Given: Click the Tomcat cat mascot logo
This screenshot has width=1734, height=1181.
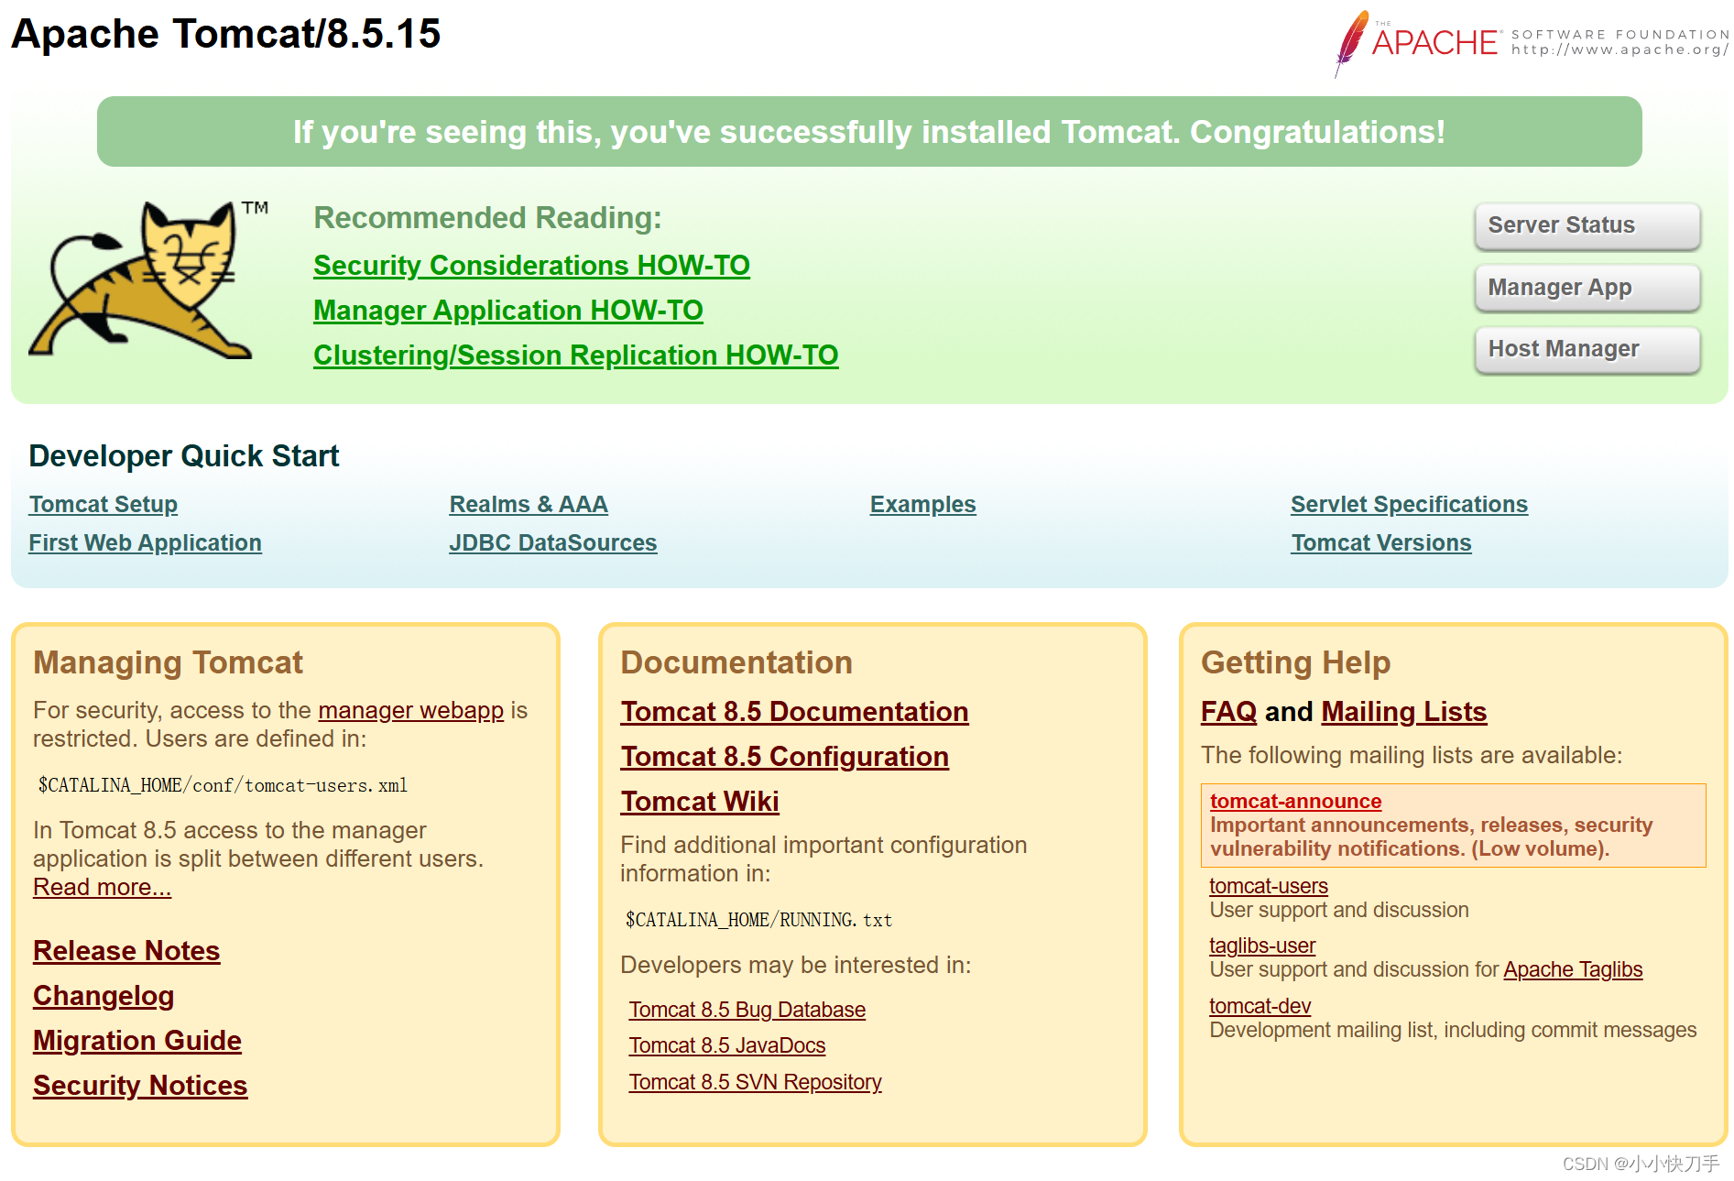Looking at the screenshot, I should point(148,280).
